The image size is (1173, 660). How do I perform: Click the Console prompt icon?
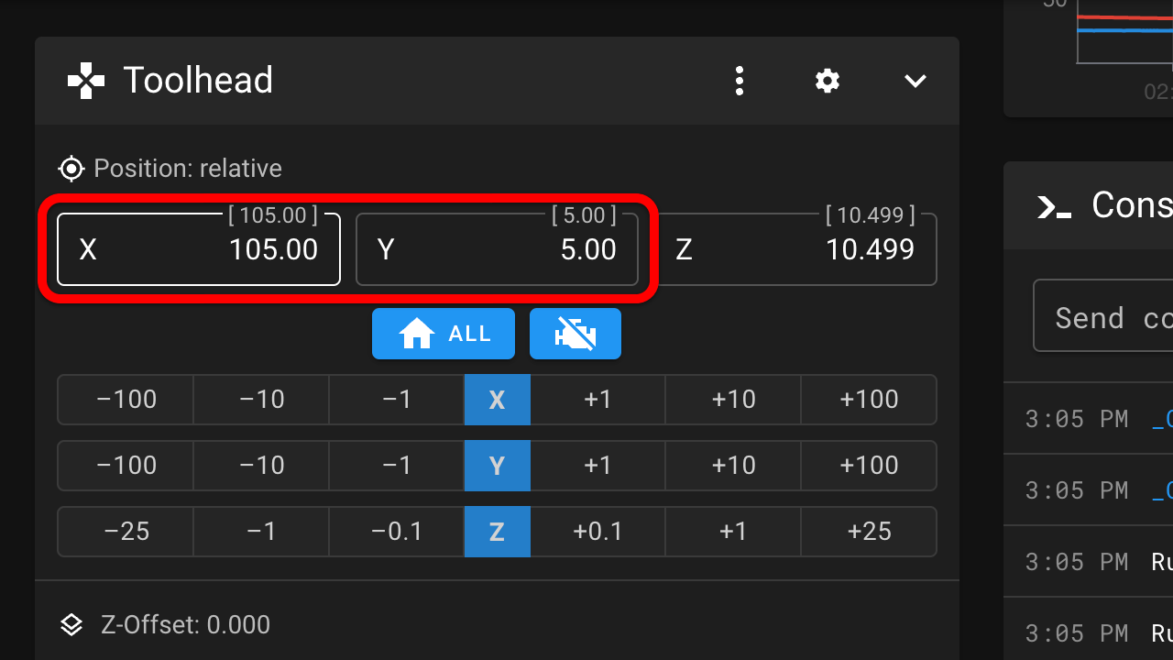1054,206
